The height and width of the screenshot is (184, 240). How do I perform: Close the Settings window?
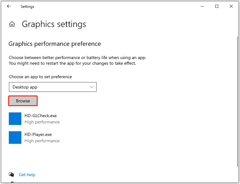231,6
